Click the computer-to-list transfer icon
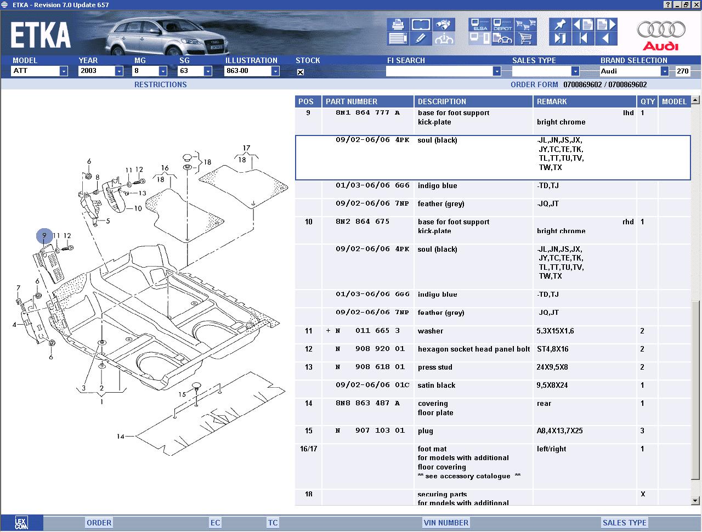Image resolution: width=702 pixels, height=532 pixels. (x=479, y=38)
